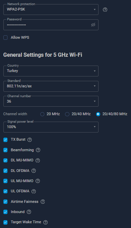Open the Network protection dropdown
The image size is (131, 228).
(x=51, y=10)
